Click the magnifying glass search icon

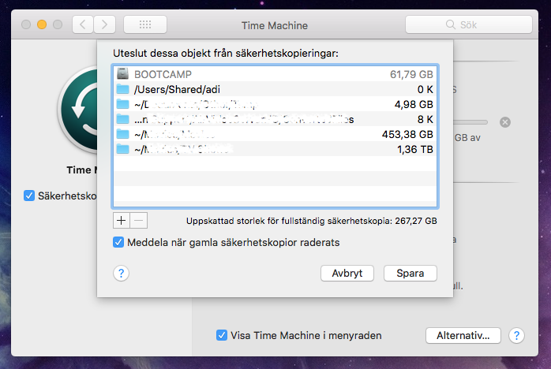(x=451, y=24)
